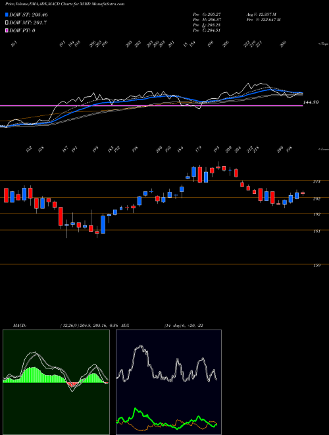The height and width of the screenshot is (435, 329).
Task: Click the 181 price axis label
Action: point(316,231)
